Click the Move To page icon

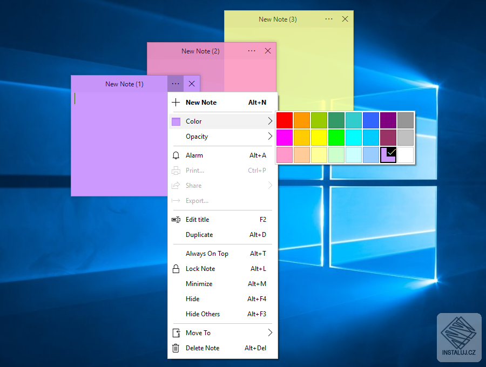[x=175, y=333]
